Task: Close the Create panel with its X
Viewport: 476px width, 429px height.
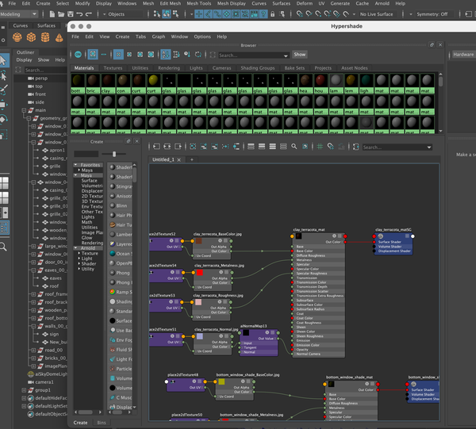Action: point(137,141)
